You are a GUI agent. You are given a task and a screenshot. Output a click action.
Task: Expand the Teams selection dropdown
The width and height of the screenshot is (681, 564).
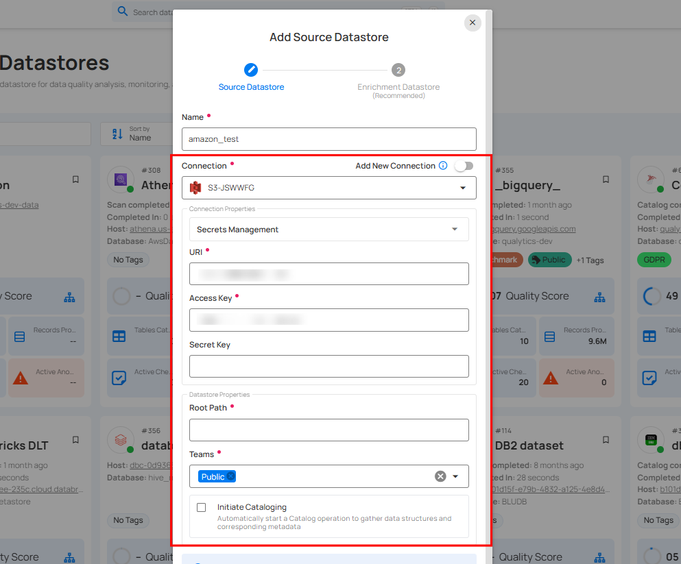tap(454, 476)
